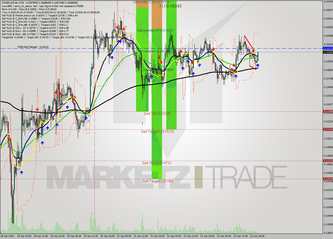Click the '20 Apr 04:30' time axis label
This screenshot has width=333, height=239.
click(x=74, y=236)
